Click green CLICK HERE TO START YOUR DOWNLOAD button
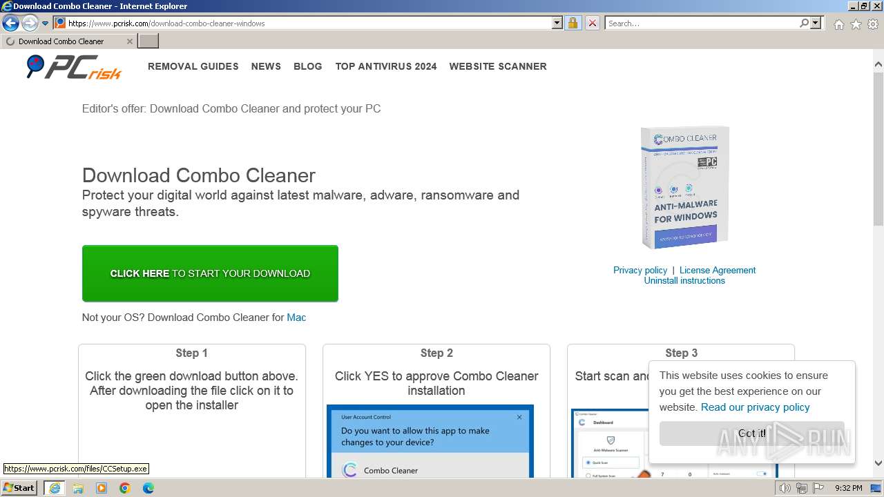Screen dimensions: 884x497 210,273
